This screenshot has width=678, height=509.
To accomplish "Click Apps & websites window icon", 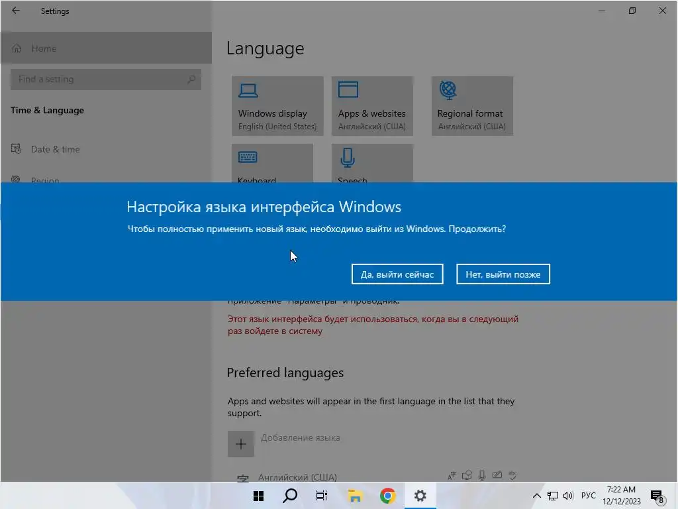I will [x=348, y=89].
